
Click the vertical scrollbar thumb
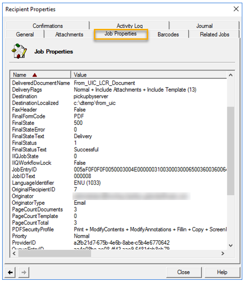tap(231, 151)
